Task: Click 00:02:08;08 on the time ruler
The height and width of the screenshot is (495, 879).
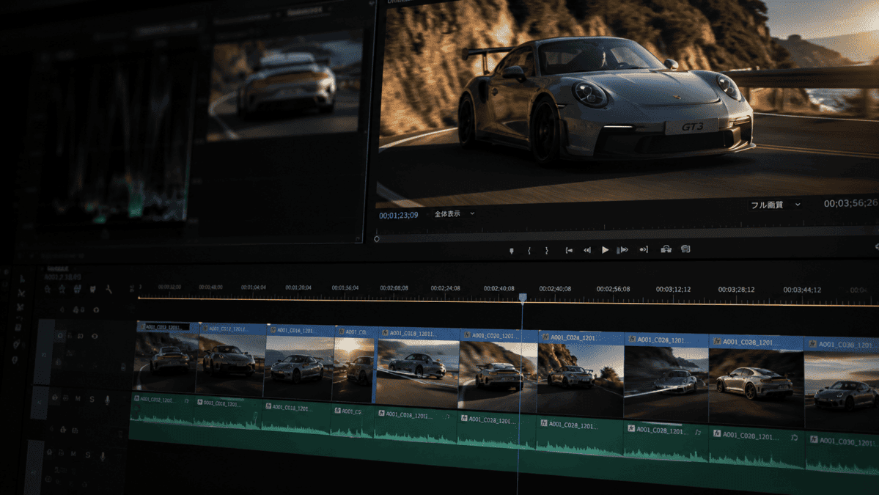Action: point(394,288)
